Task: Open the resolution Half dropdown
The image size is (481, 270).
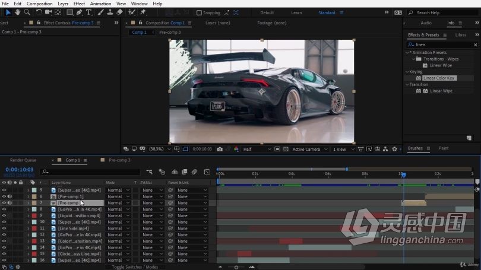Action: point(257,149)
